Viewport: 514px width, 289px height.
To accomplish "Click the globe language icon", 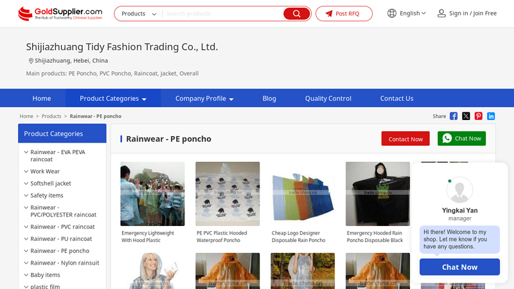I will 392,13.
